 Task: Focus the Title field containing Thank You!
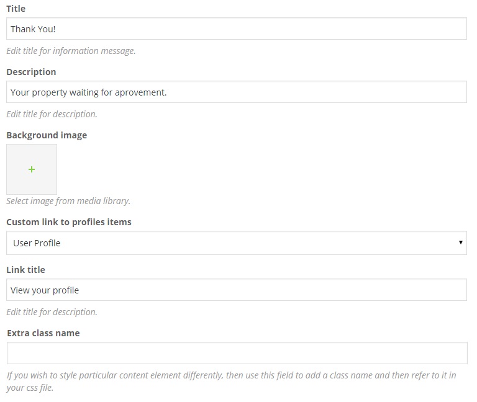236,29
